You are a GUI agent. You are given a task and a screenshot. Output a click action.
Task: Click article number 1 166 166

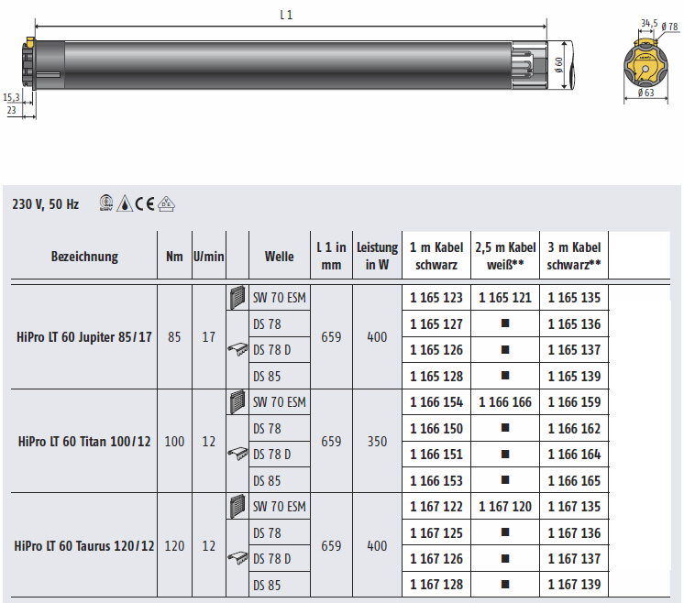pyautogui.click(x=504, y=402)
